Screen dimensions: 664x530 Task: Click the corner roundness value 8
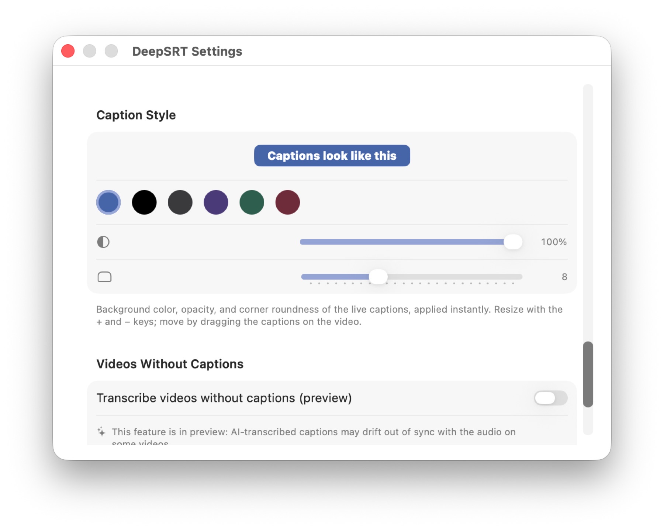(x=564, y=277)
